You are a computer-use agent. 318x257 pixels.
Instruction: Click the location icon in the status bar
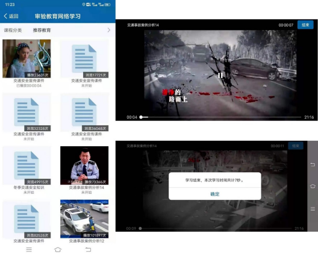point(84,4)
